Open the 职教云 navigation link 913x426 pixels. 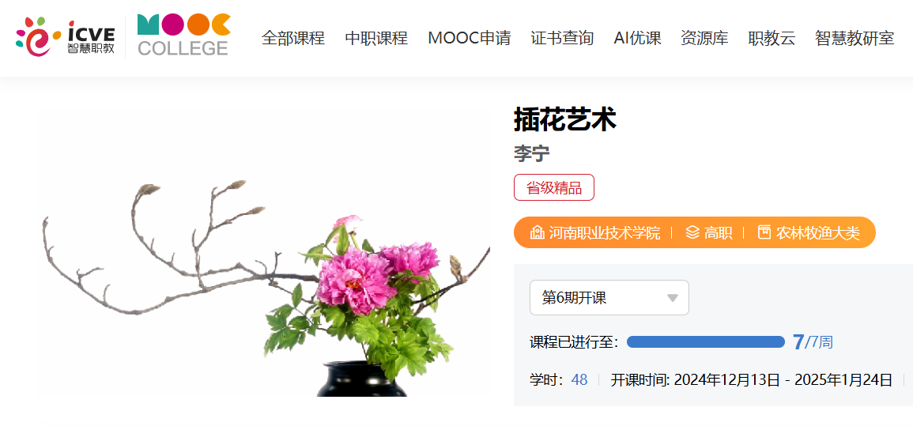772,39
